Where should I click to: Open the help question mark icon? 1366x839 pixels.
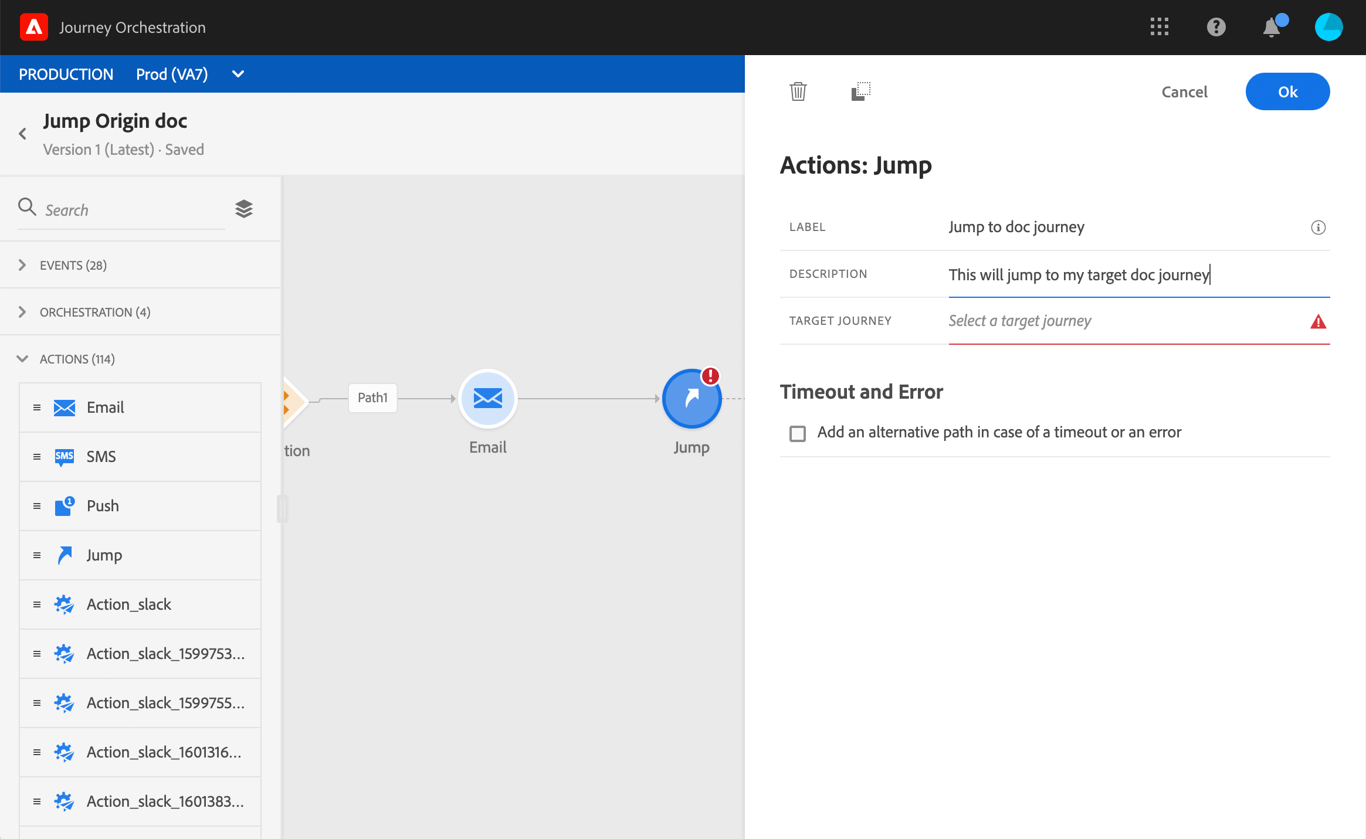click(1216, 27)
